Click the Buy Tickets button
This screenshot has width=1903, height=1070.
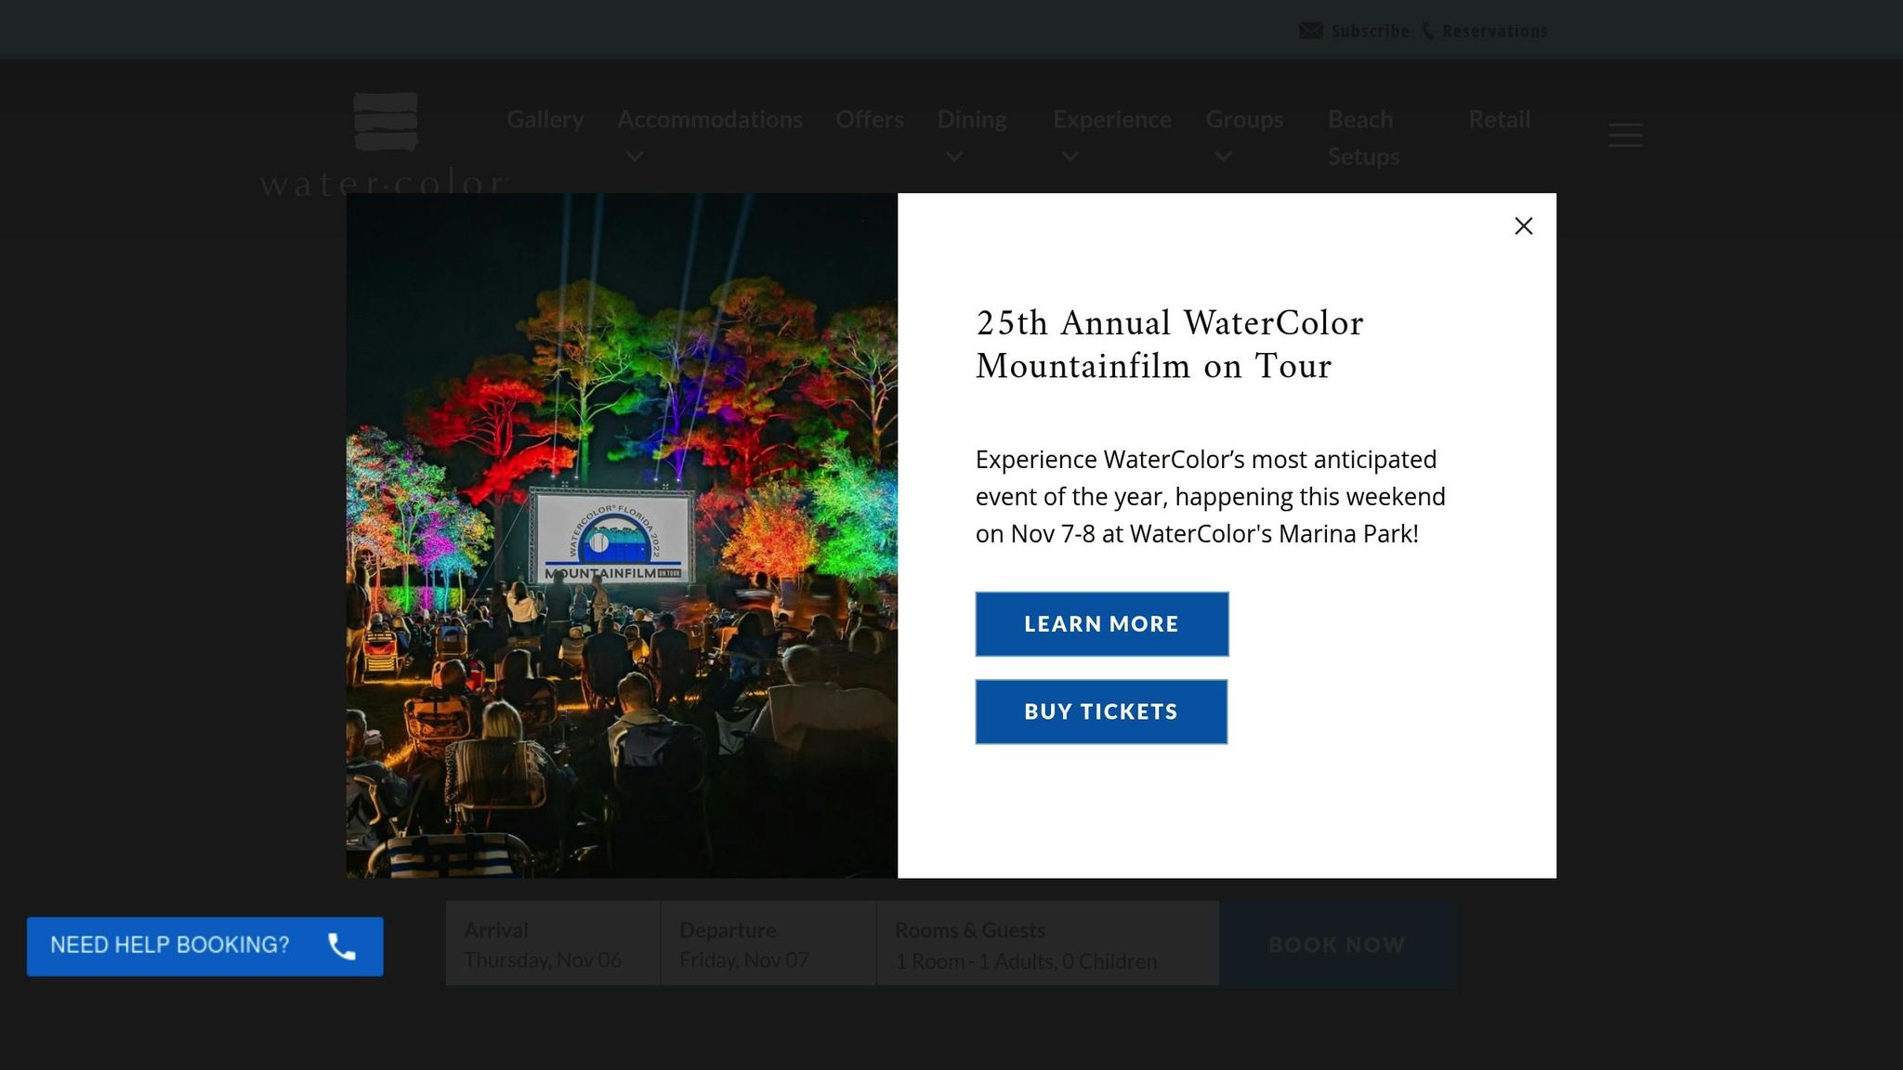(x=1101, y=711)
